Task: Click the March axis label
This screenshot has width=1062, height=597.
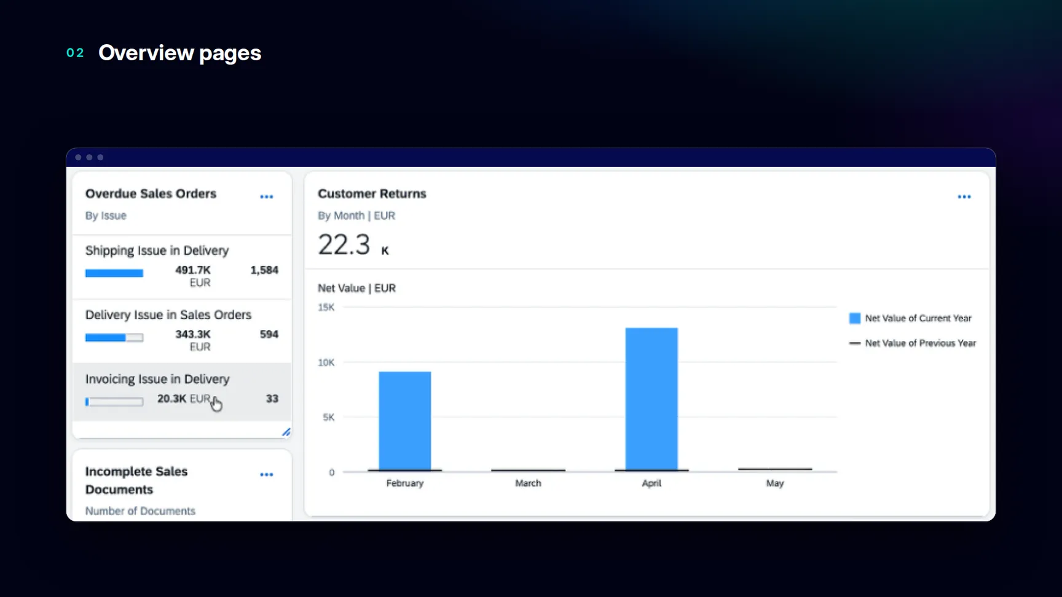Action: pyautogui.click(x=528, y=483)
